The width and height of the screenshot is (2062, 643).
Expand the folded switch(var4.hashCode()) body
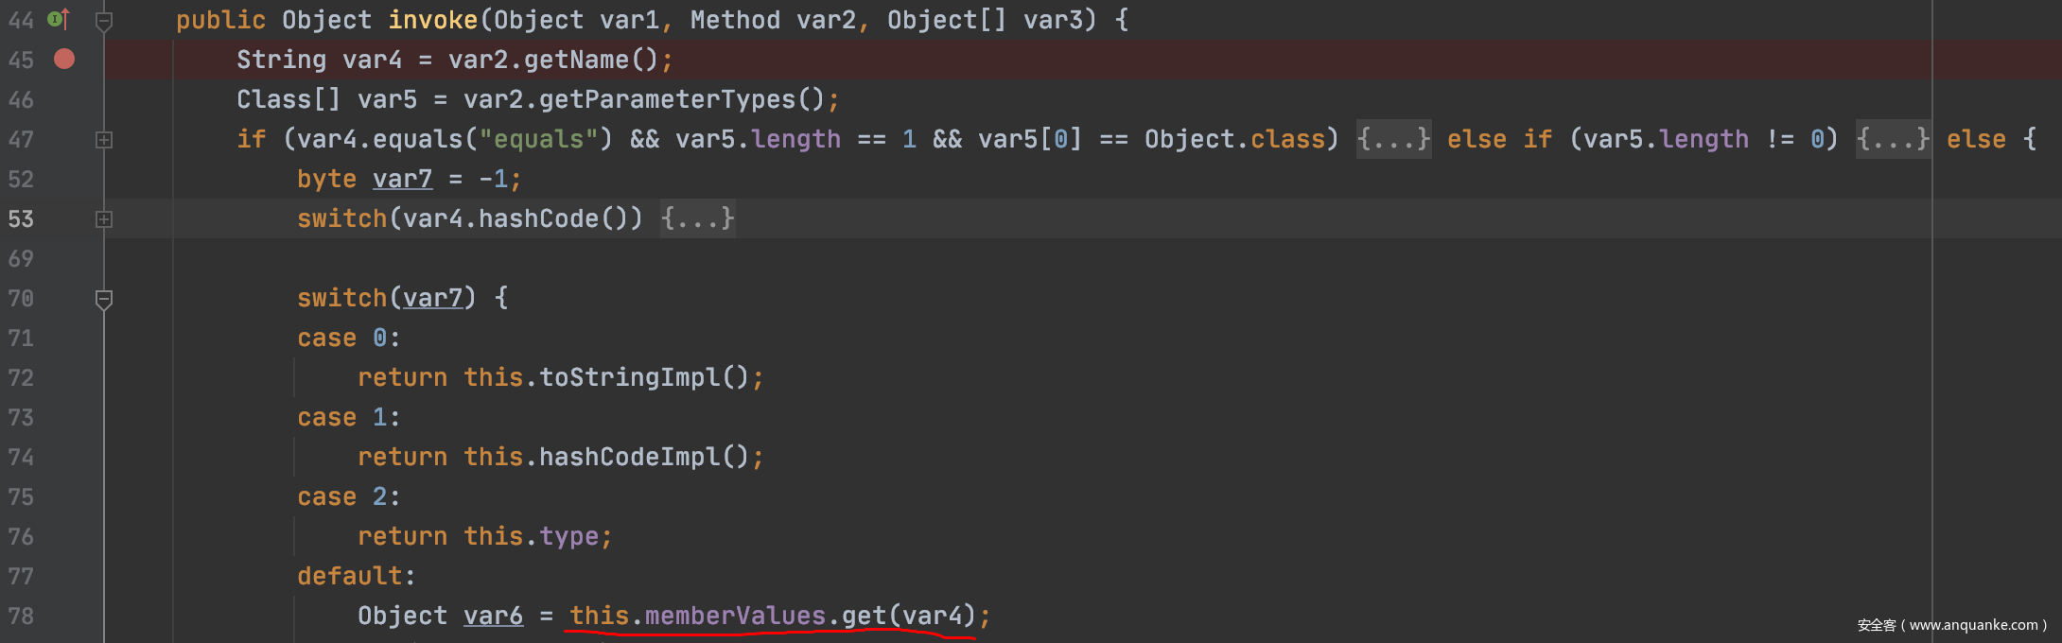[x=697, y=219]
